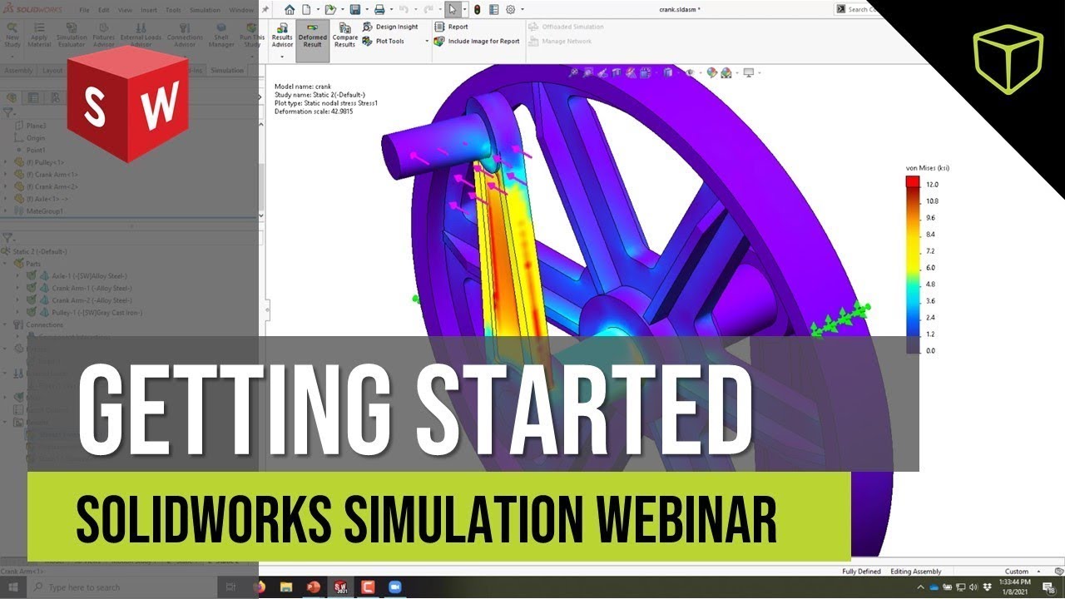Click the Windows Start button
This screenshot has width=1065, height=599.
(12, 587)
